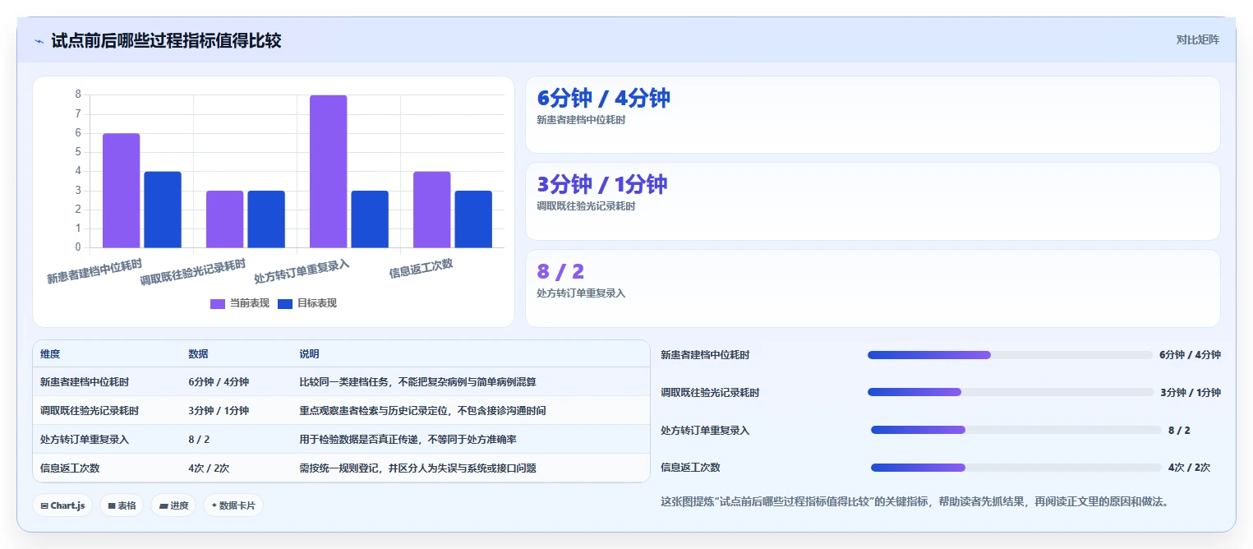This screenshot has height=549, width=1253.
Task: Click the note 用于检验数据是否真正传递
Action: (408, 440)
